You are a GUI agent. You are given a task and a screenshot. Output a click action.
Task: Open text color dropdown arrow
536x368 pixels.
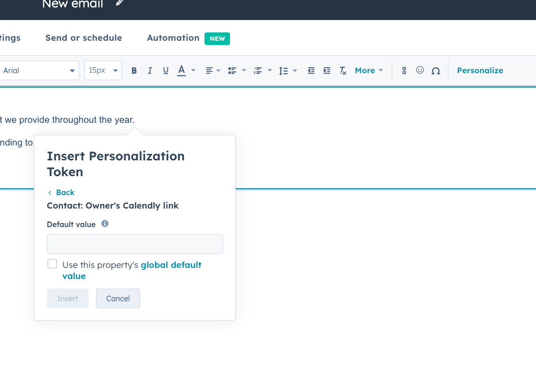click(193, 70)
